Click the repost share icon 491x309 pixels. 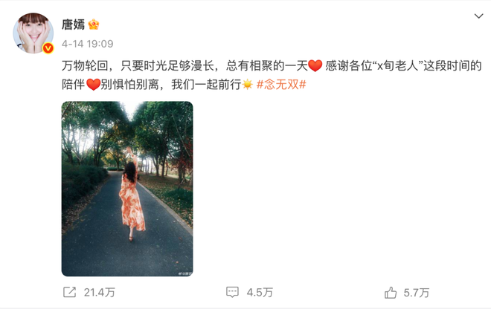click(x=69, y=293)
